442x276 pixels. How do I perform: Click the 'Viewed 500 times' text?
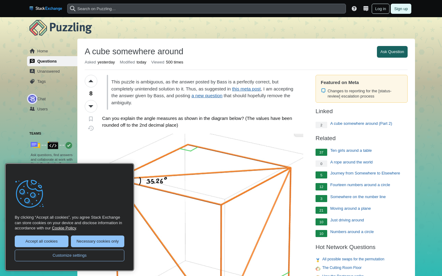point(167,62)
